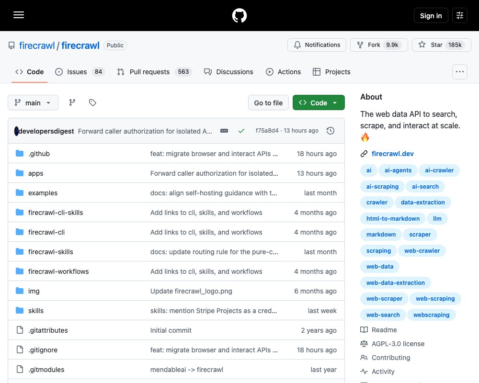Click the Sign in button
This screenshot has width=479, height=383.
pyautogui.click(x=431, y=15)
